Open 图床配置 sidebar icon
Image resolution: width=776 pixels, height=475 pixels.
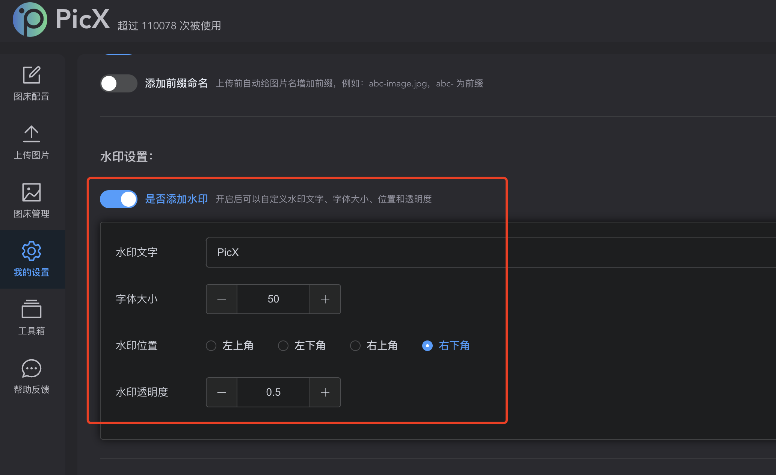[x=32, y=76]
